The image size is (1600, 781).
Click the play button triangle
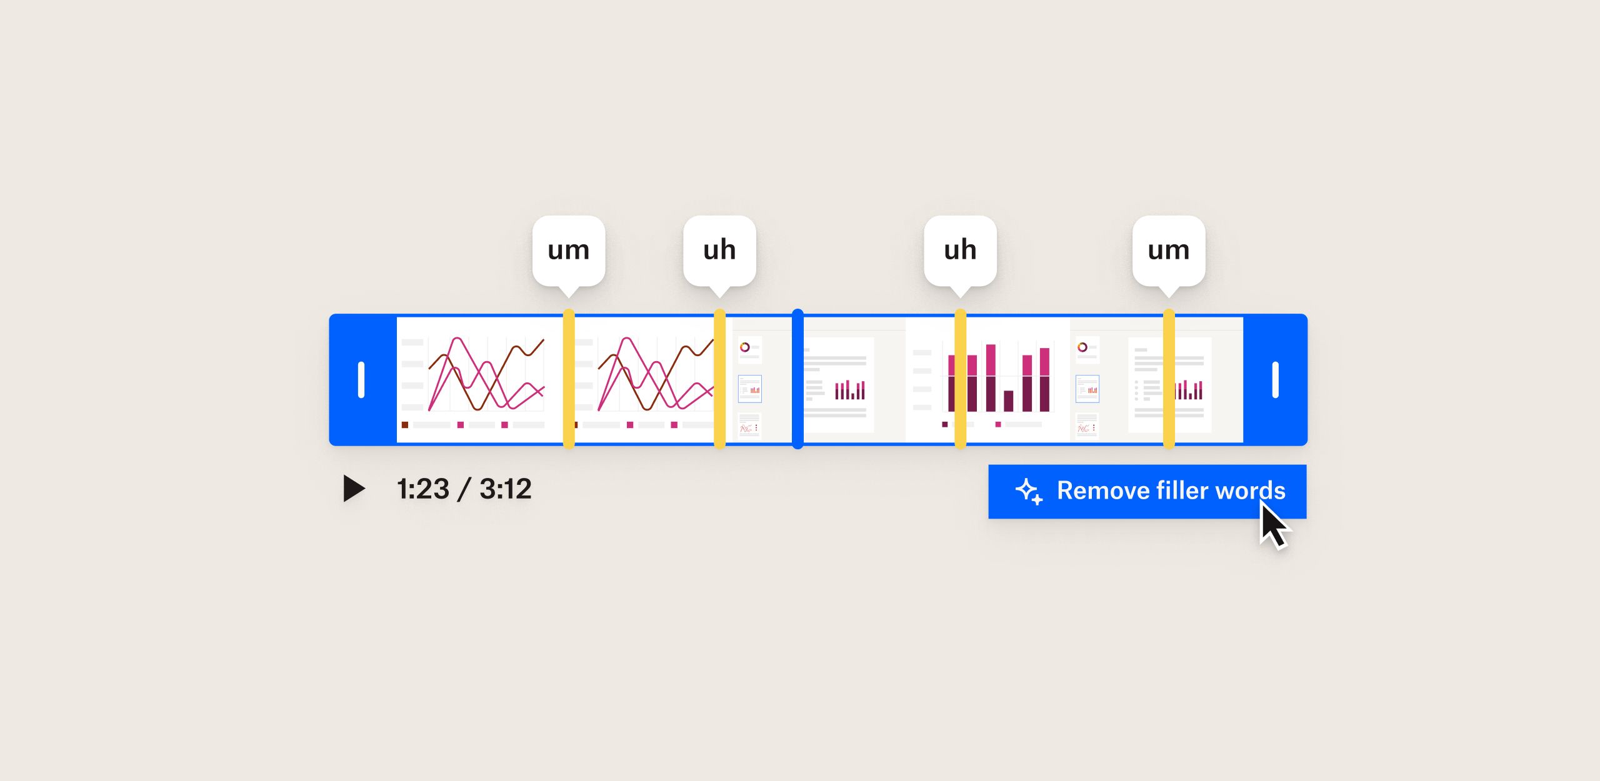[x=354, y=489]
